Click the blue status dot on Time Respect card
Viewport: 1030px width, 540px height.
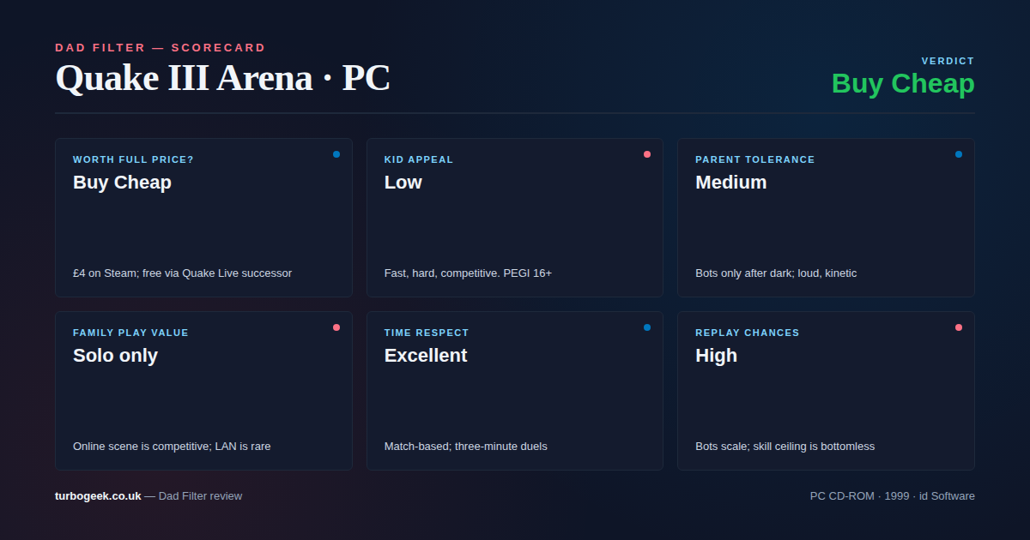pos(647,327)
